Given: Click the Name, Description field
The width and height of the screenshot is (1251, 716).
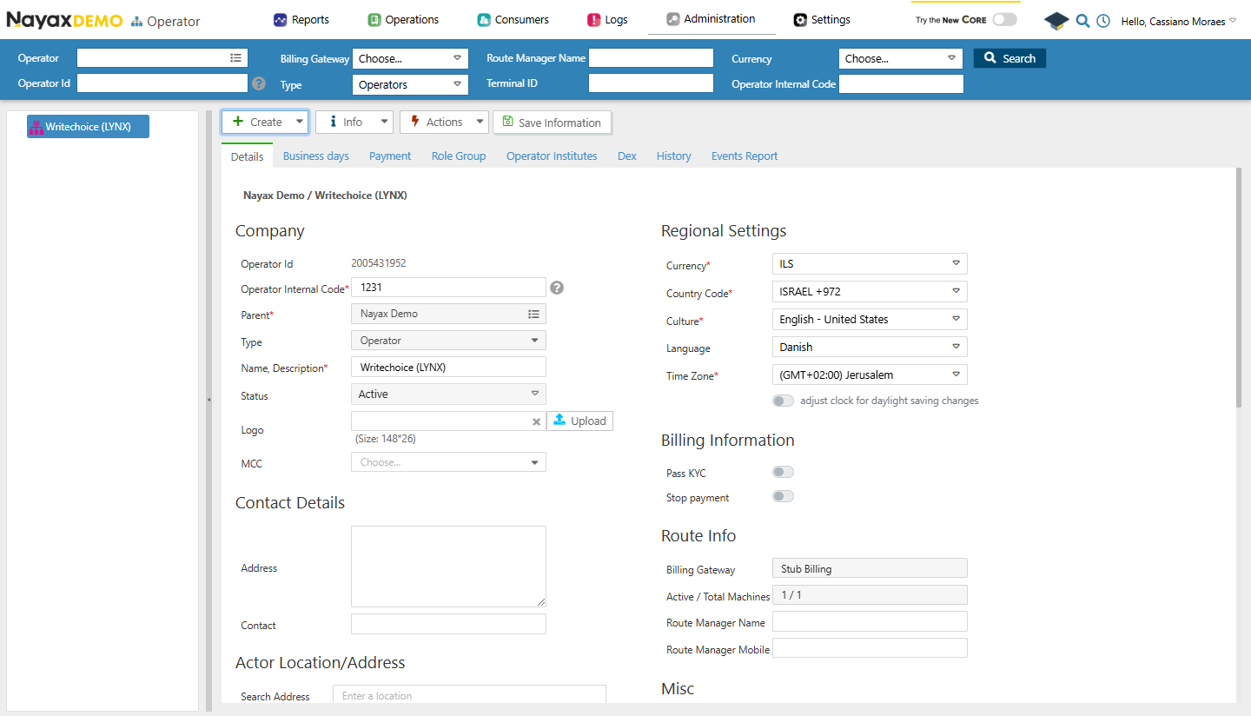Looking at the screenshot, I should [448, 367].
